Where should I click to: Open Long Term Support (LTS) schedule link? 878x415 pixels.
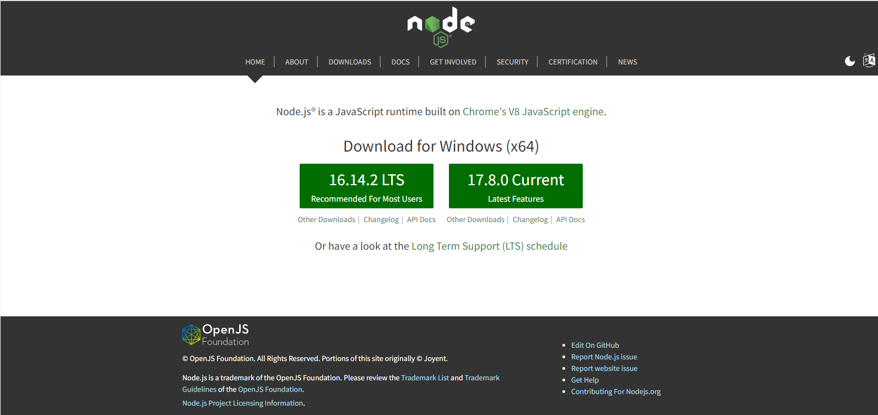coord(490,246)
